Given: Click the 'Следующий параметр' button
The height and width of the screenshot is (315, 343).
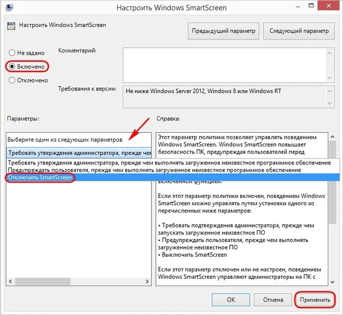Looking at the screenshot, I should point(299,31).
